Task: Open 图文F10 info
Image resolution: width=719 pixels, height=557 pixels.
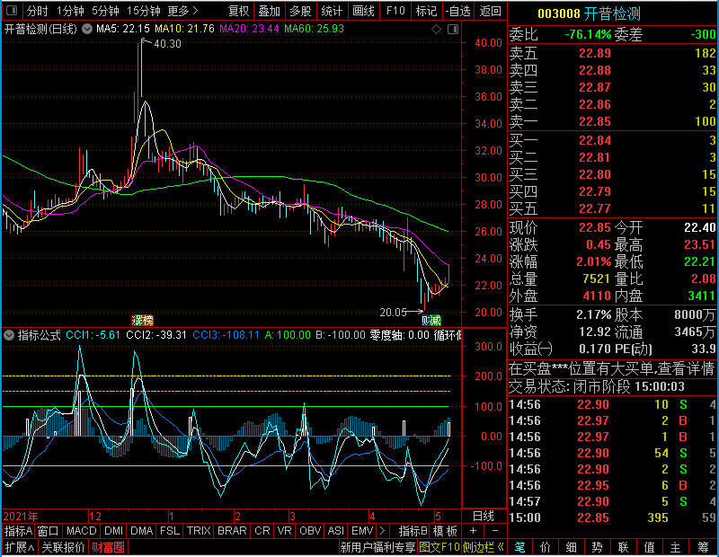Action: click(439, 547)
